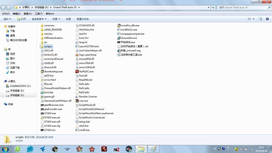The image size is (272, 153).
Task: Open the media player taskbar icon
Action: tap(30, 149)
